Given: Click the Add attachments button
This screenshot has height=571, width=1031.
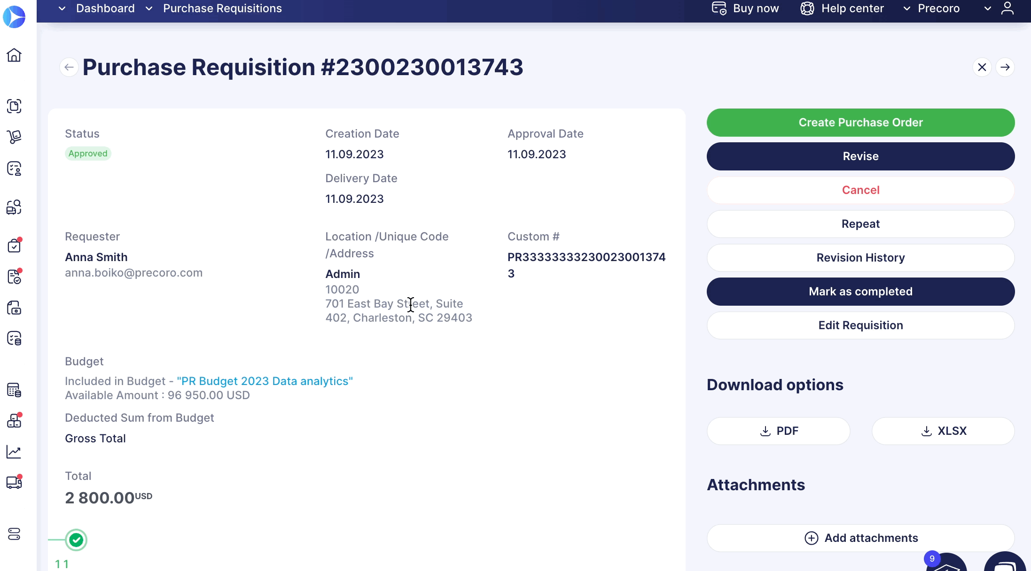Looking at the screenshot, I should point(861,538).
